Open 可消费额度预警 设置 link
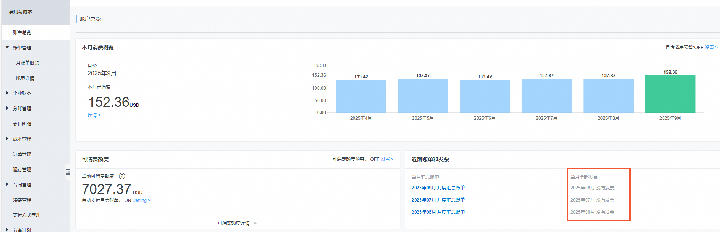 [x=387, y=159]
